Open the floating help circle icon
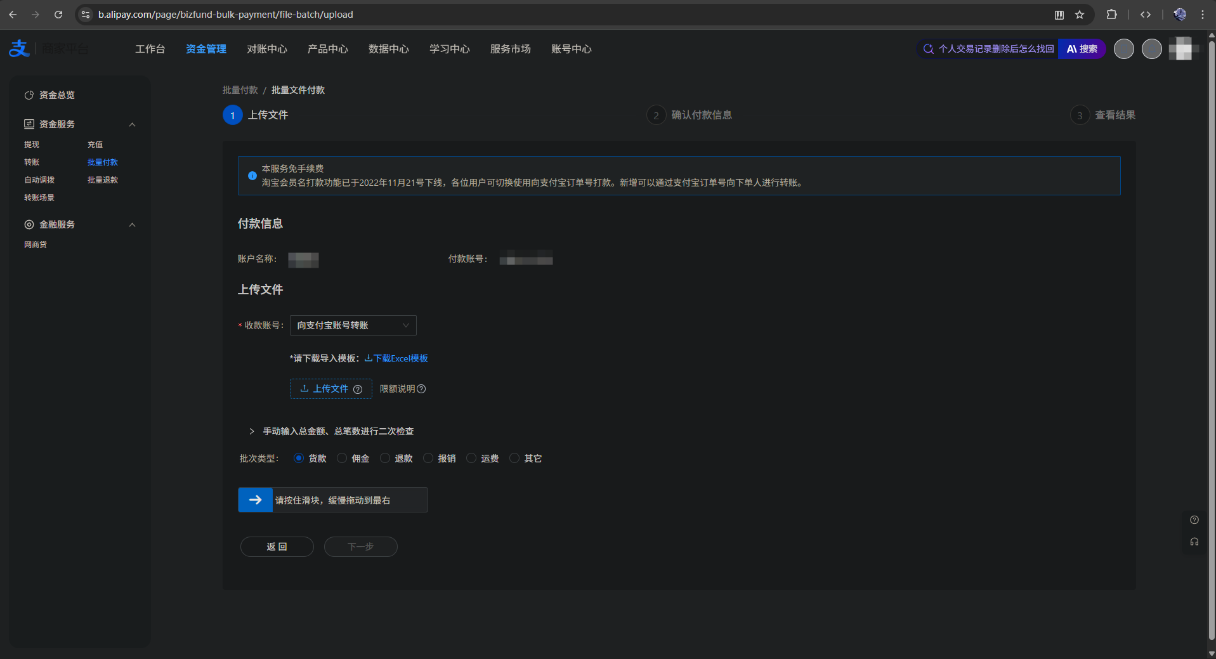 tap(1194, 520)
